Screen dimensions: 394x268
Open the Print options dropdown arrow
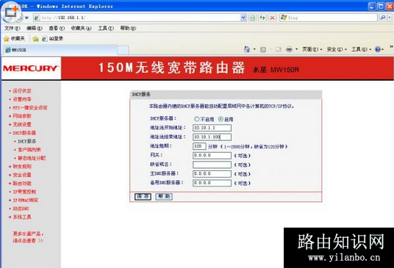296,49
